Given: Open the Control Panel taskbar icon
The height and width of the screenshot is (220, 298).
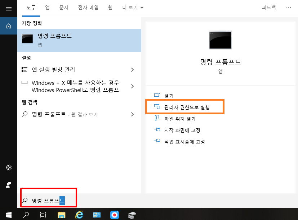Looking at the screenshot, I should click(97, 215).
